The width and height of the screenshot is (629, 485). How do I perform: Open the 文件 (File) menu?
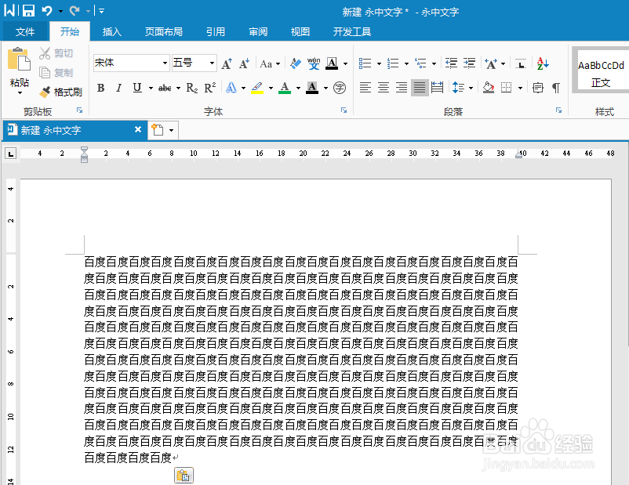[25, 31]
